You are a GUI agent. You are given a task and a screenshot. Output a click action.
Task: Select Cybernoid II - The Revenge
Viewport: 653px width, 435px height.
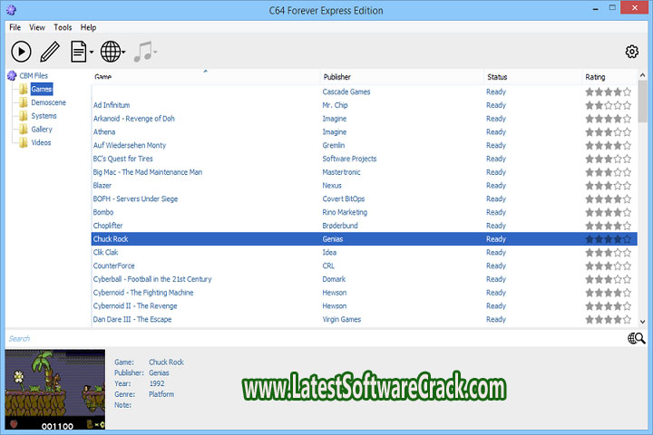(365, 305)
